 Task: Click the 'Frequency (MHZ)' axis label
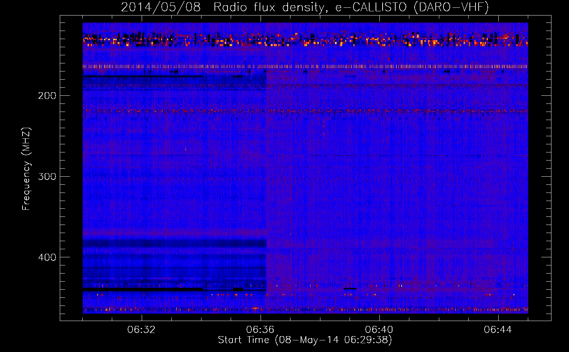pos(26,169)
